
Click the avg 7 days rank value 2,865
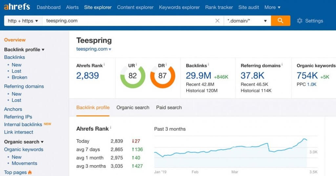click(117, 150)
